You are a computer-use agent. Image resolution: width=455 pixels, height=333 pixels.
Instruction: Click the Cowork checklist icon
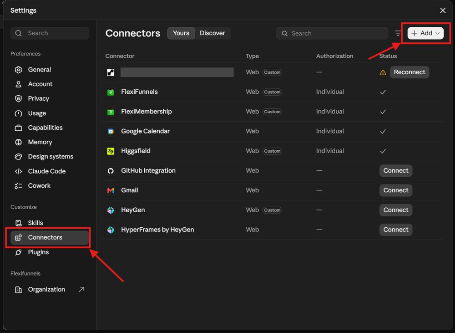click(x=18, y=186)
